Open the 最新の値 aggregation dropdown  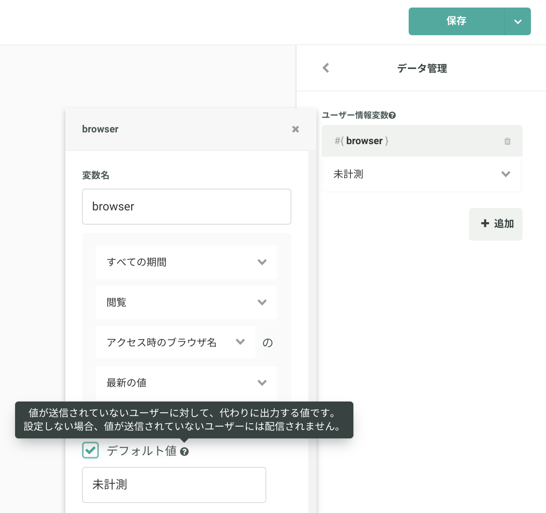[187, 382]
